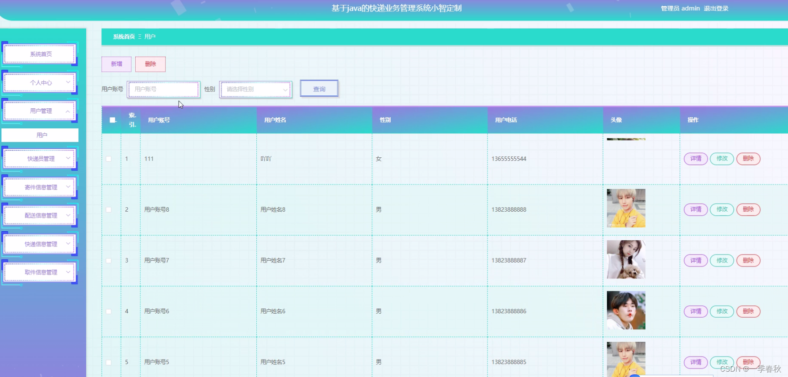This screenshot has height=377, width=788.
Task: Collapse the 用户管理 sidebar menu
Action: (x=40, y=111)
